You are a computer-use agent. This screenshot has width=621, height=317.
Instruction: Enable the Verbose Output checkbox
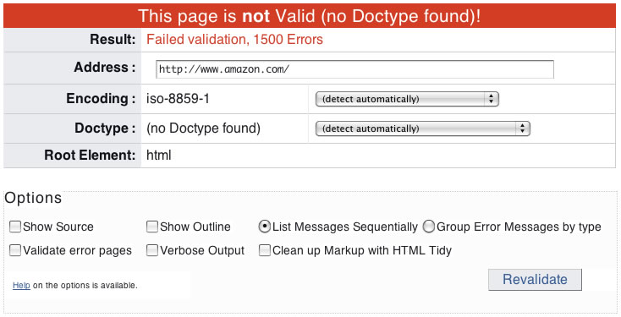tap(152, 250)
